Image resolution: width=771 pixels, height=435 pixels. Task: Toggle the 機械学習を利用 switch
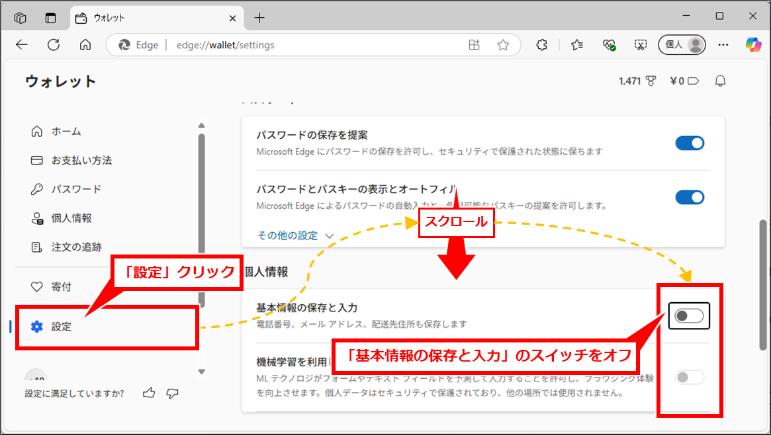tap(690, 377)
